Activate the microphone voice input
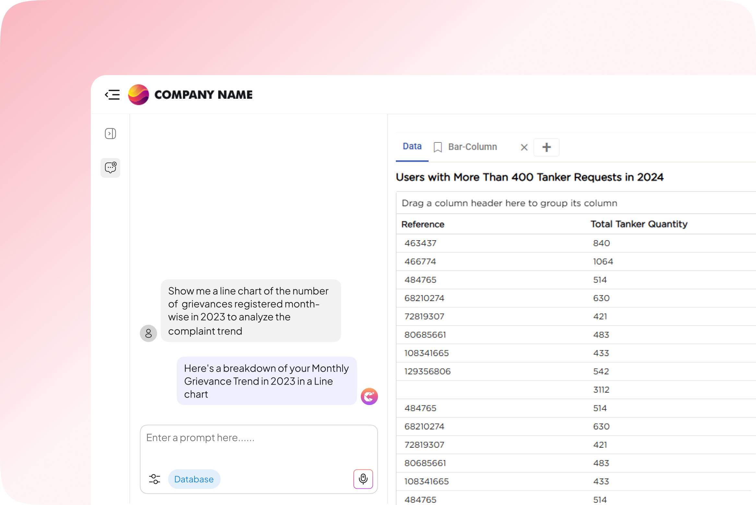756x505 pixels. click(363, 479)
